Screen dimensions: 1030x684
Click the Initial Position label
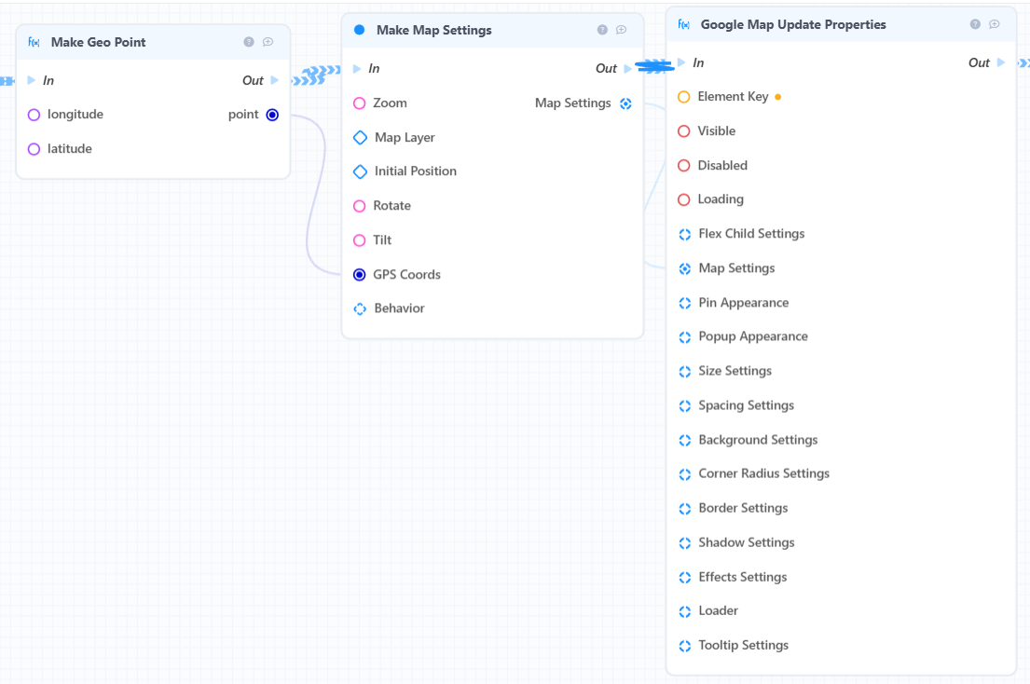pos(415,171)
